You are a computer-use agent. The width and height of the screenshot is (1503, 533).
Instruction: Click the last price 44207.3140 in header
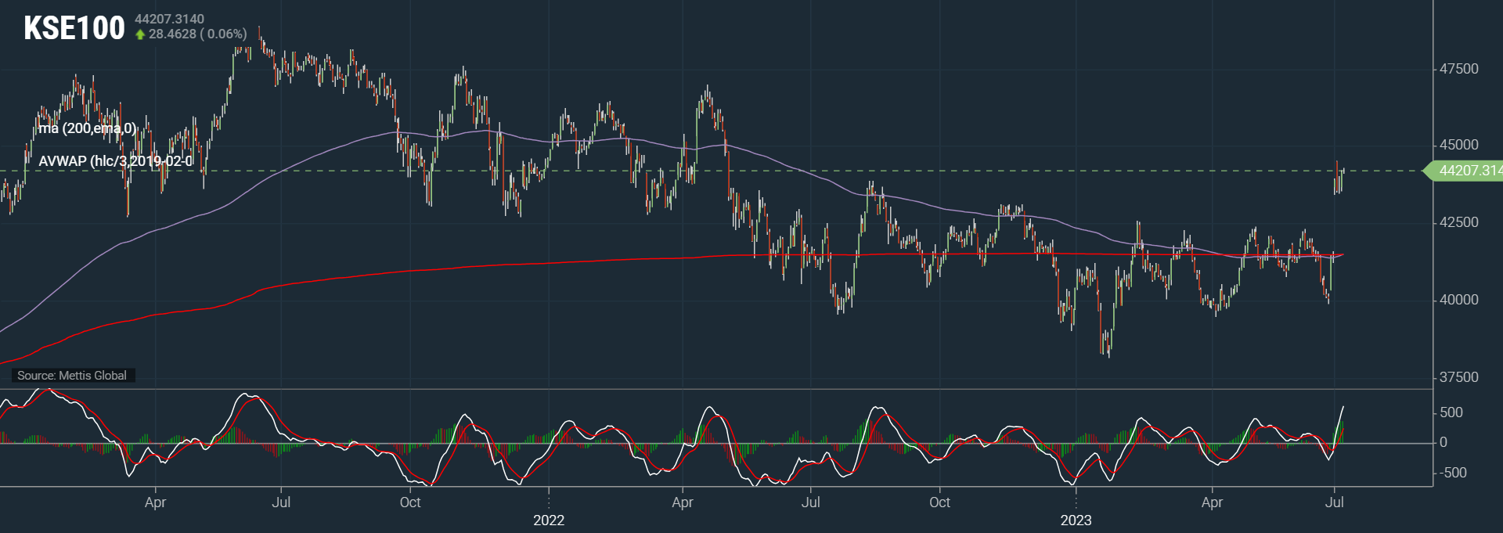(169, 19)
